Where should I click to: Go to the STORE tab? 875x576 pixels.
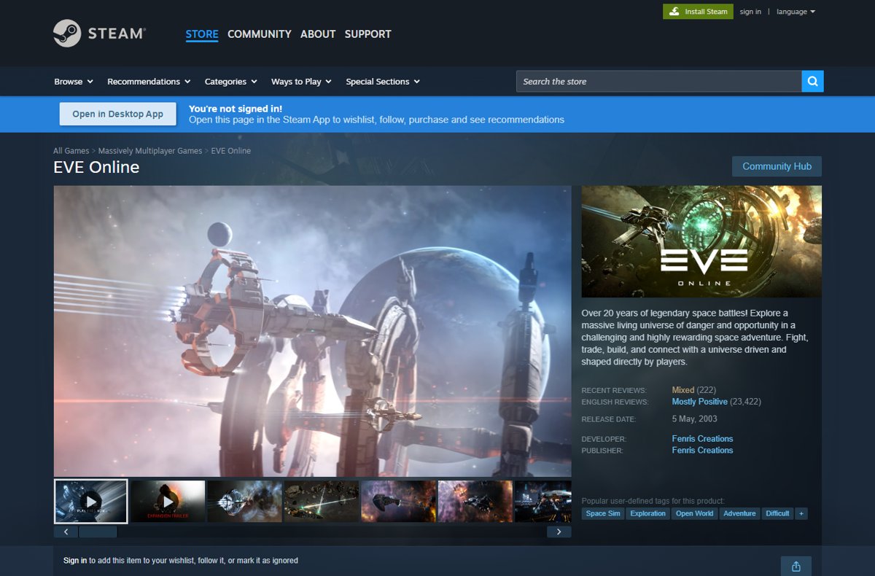pos(202,34)
